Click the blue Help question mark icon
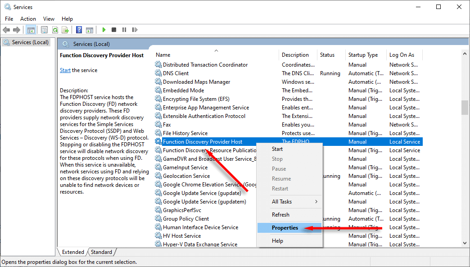 point(79,30)
